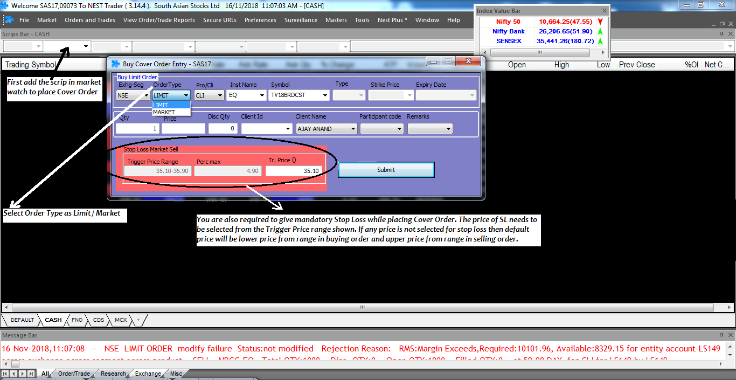Go to next message tab arrow
Image resolution: width=736 pixels, height=380 pixels.
tap(22, 374)
